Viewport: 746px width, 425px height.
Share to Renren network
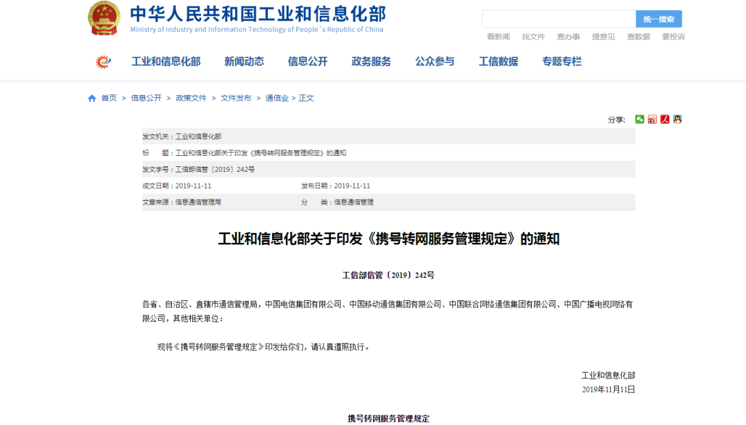coord(664,119)
